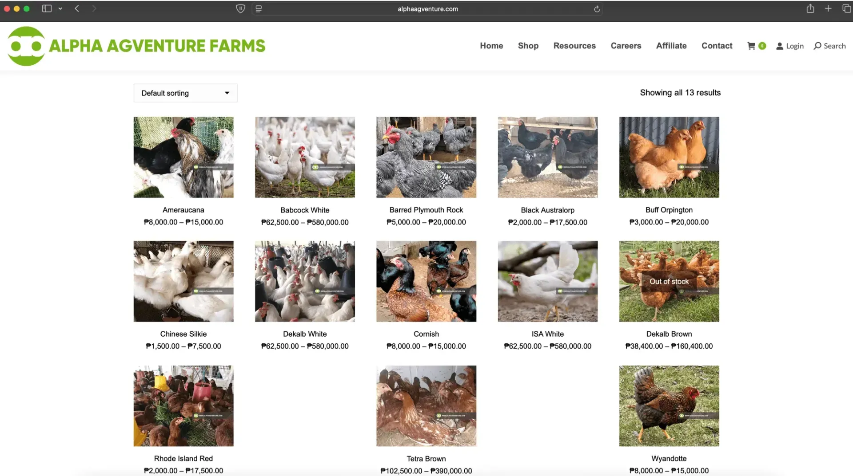Open the Chinese Silkie product title
Screen dimensions: 853x476
pos(183,334)
